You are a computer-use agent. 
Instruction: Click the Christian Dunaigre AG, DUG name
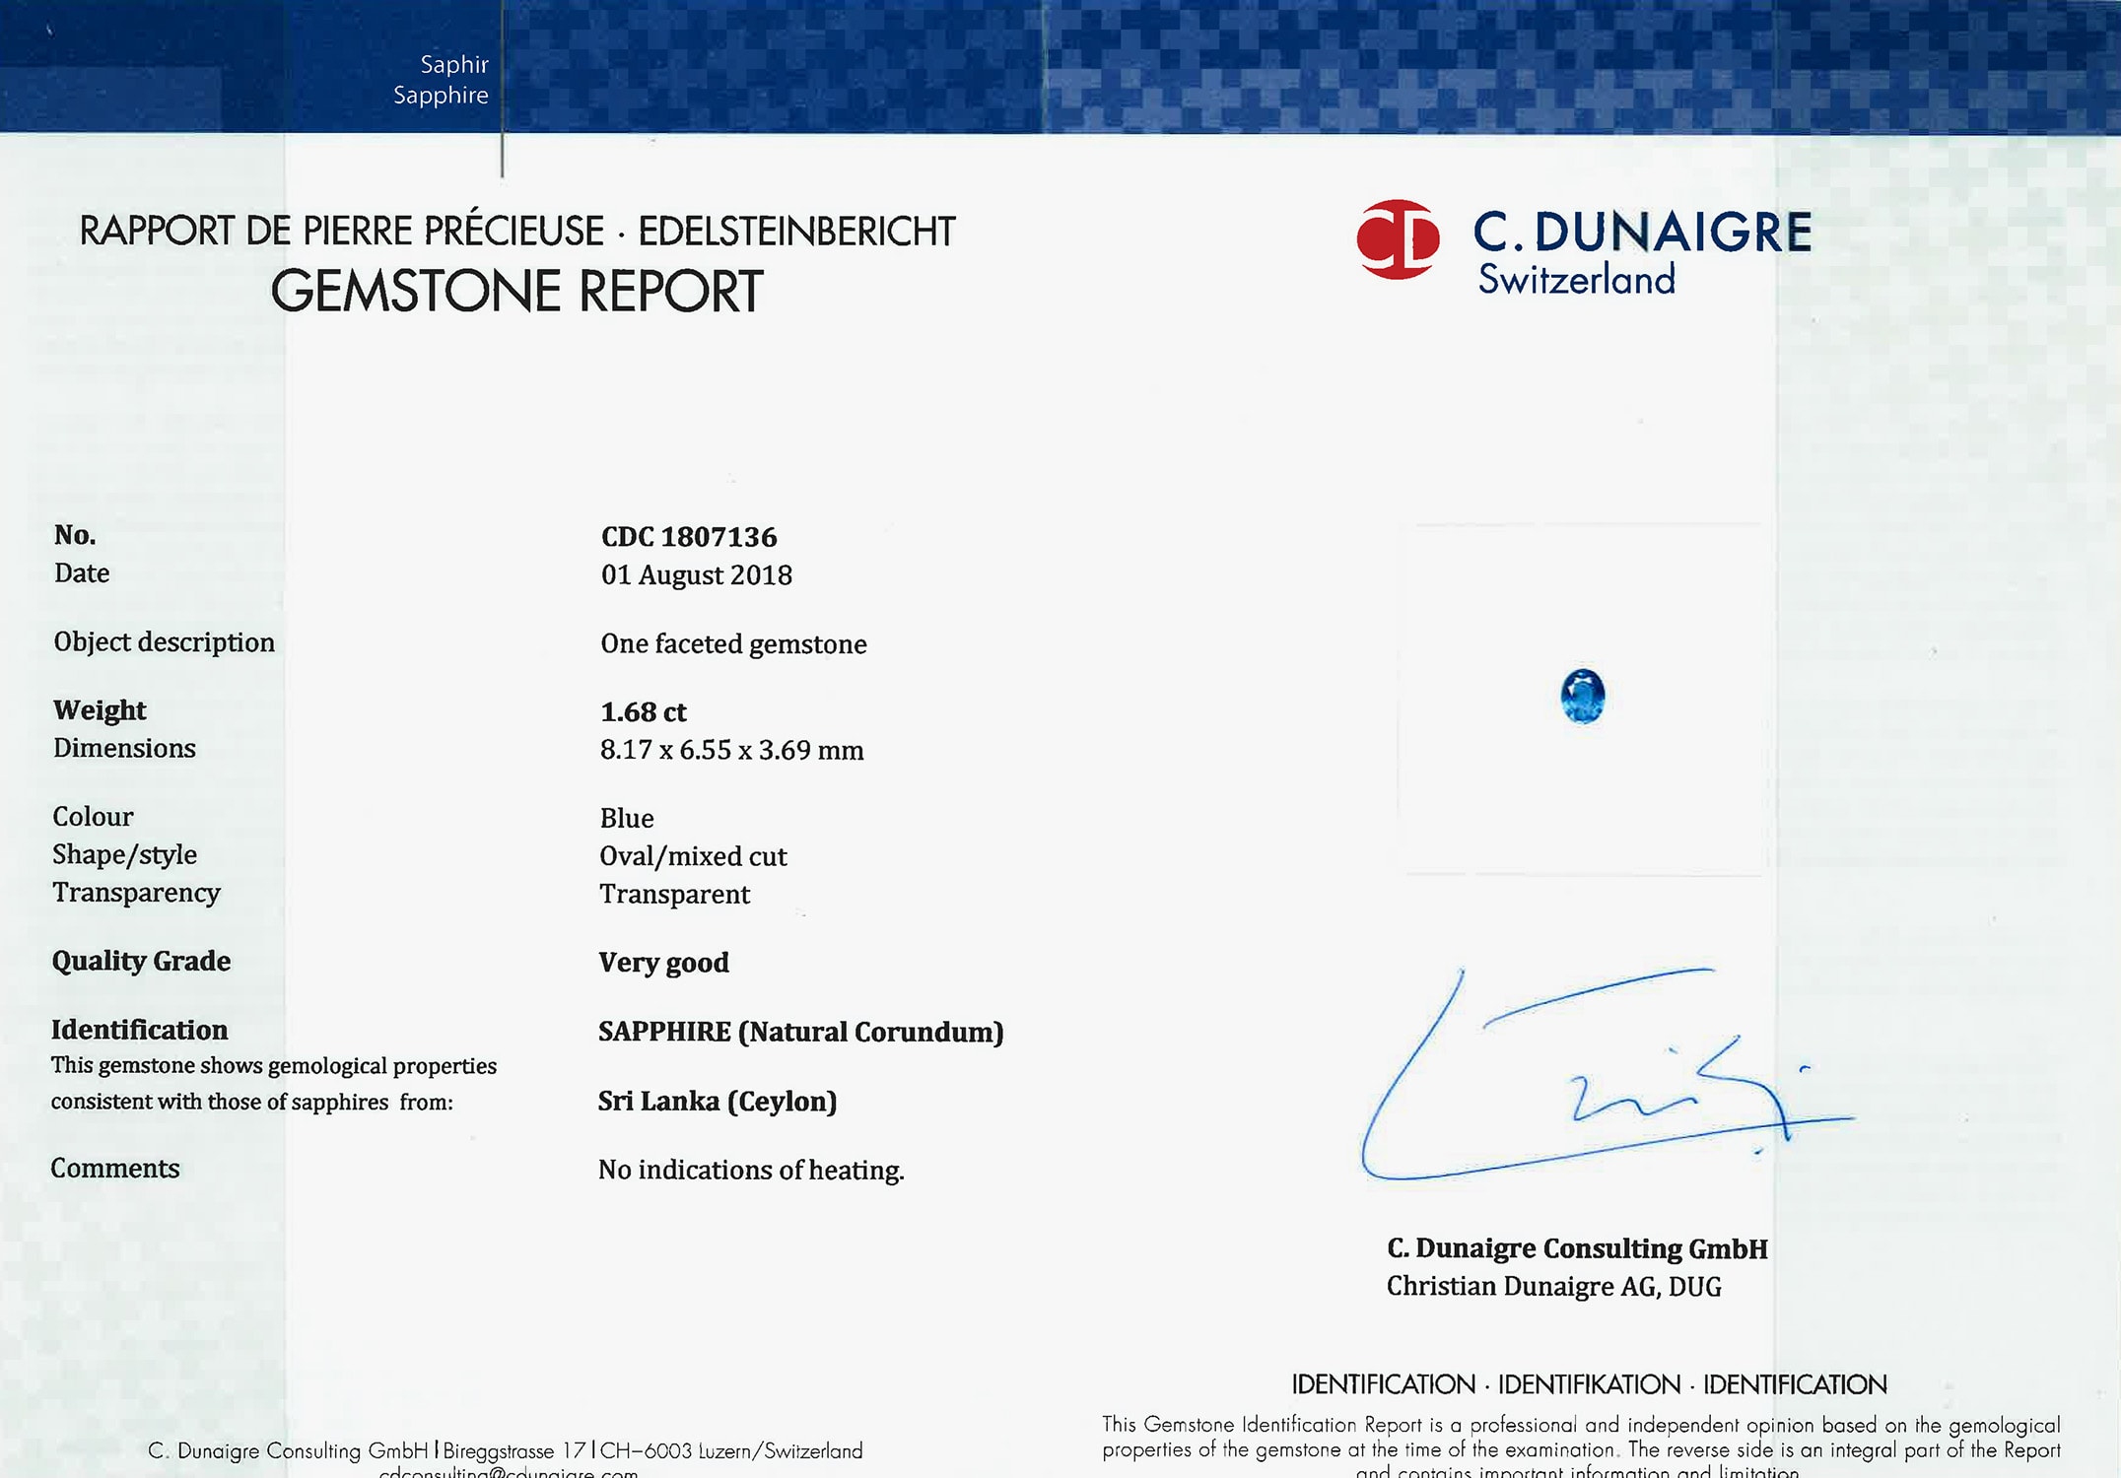point(1553,1287)
